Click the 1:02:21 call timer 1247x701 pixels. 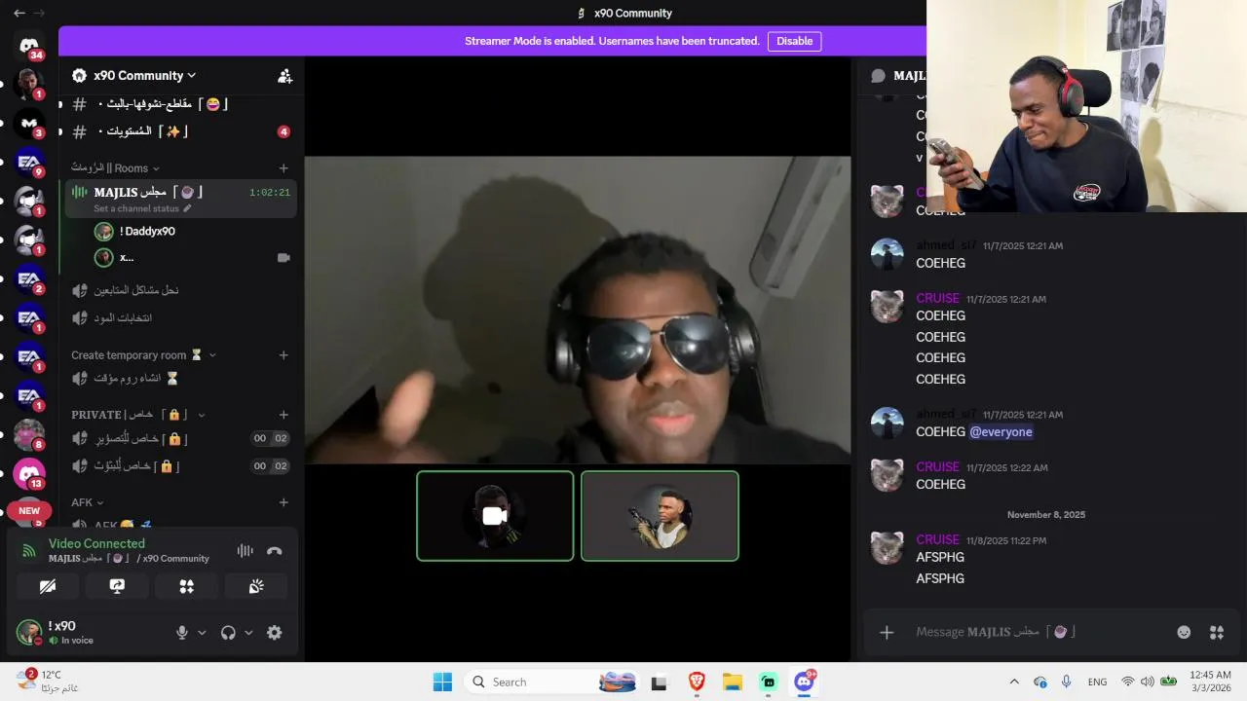pos(270,193)
